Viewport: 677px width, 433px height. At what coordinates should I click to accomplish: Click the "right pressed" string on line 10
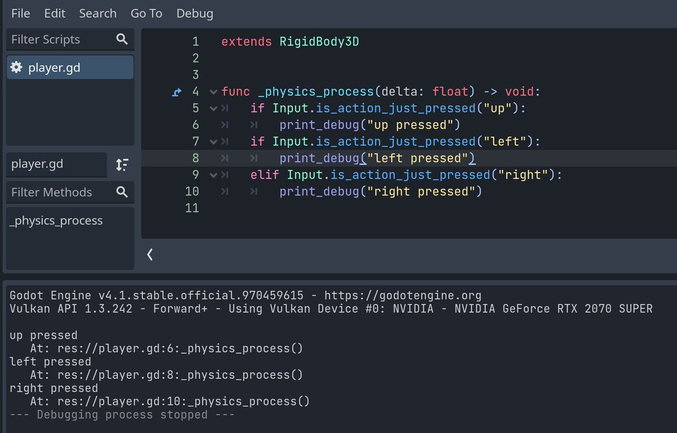[421, 191]
